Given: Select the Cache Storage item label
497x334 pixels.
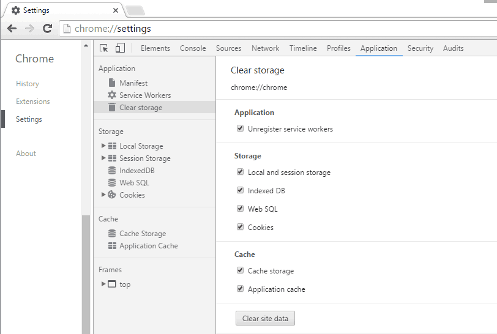Looking at the screenshot, I should [143, 234].
